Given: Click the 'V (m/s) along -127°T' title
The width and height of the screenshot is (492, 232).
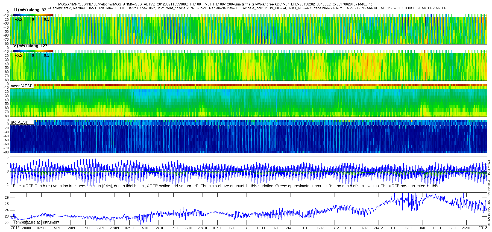Looking at the screenshot, I should pos(32,46).
